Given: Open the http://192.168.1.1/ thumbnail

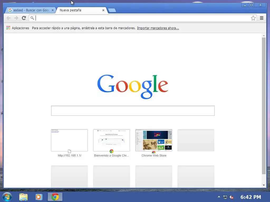Looking at the screenshot, I should click(x=69, y=140).
